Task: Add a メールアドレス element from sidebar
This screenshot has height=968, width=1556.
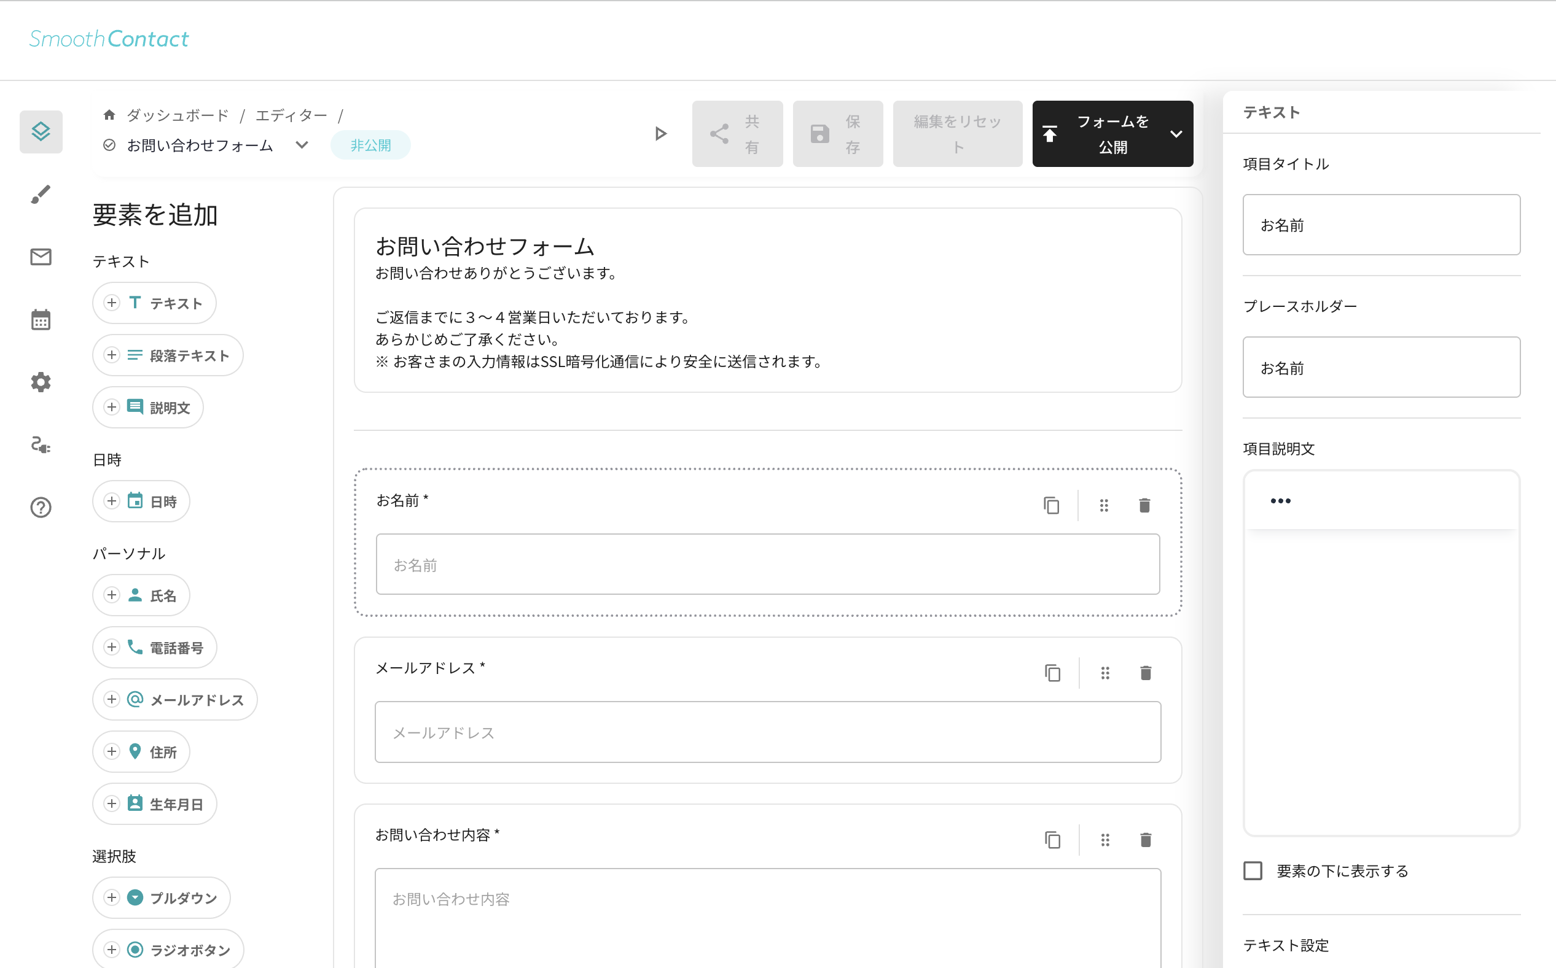Action: coord(175,700)
